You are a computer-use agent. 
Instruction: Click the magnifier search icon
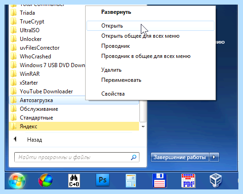[x=133, y=157]
